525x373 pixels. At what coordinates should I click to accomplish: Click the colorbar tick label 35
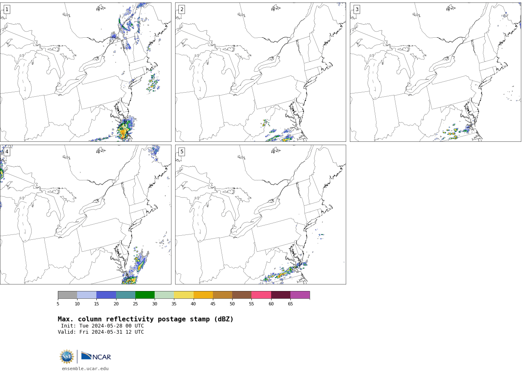click(174, 304)
